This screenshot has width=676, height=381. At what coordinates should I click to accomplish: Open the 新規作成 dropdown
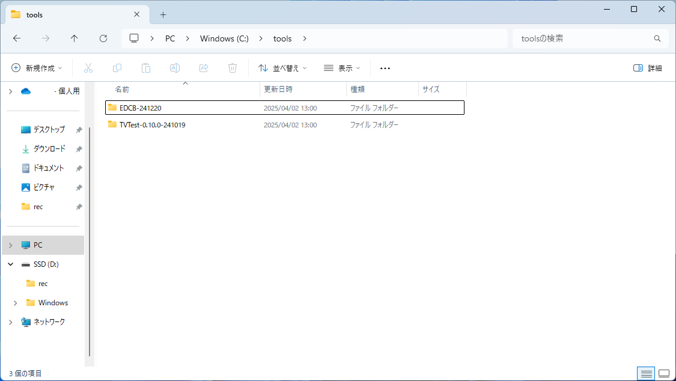pos(37,68)
